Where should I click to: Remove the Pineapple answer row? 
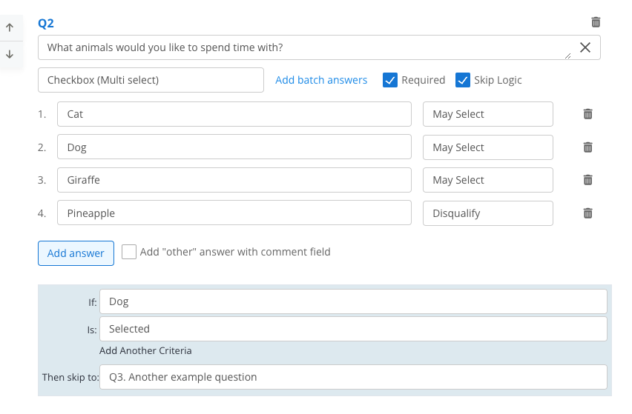coord(587,213)
